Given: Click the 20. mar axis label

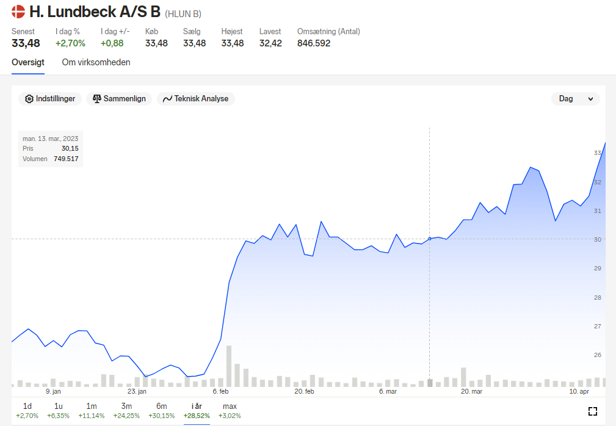Looking at the screenshot, I should click(x=471, y=391).
